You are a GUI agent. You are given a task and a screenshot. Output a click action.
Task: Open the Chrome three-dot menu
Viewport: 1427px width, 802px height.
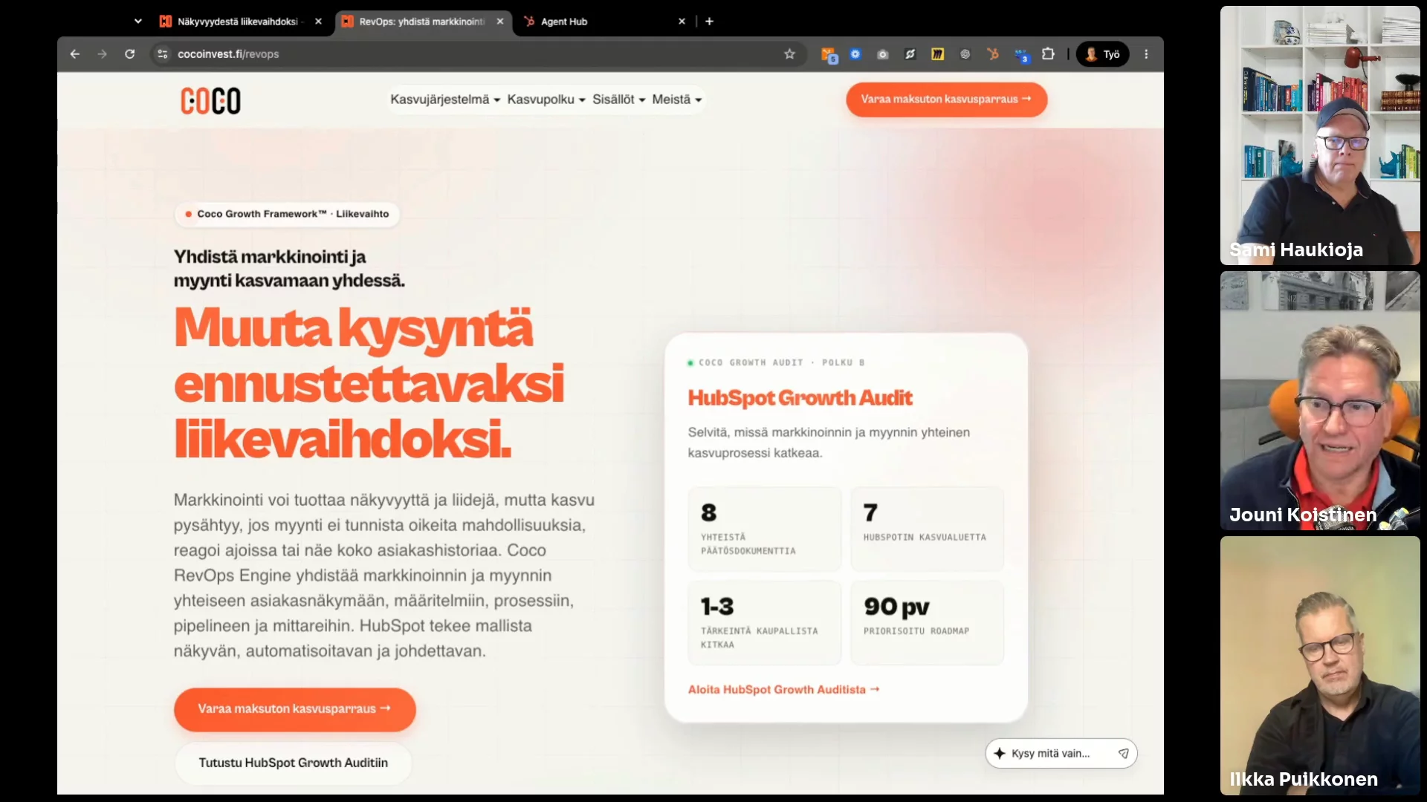pos(1146,54)
